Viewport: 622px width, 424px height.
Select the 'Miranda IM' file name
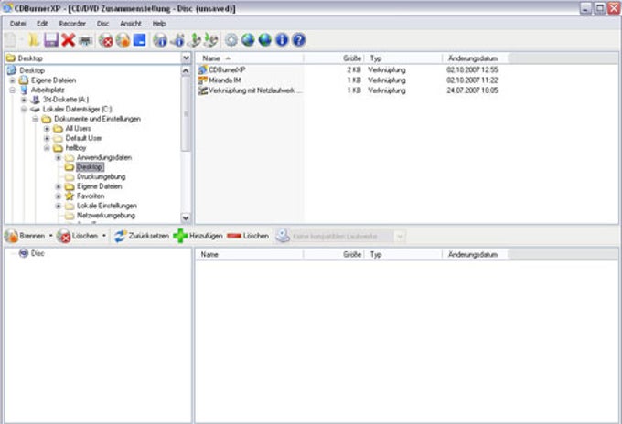225,80
